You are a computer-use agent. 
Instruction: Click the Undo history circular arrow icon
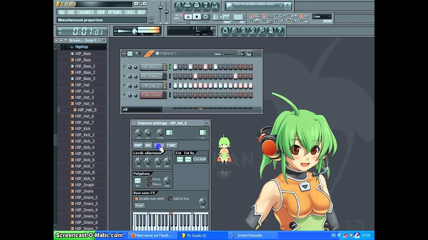coord(225,31)
